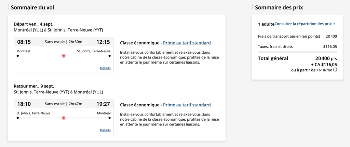Screen dimensions: 350x147
Task: Click the Air Canada logo on the outbound flight line
Action: coord(63,56)
